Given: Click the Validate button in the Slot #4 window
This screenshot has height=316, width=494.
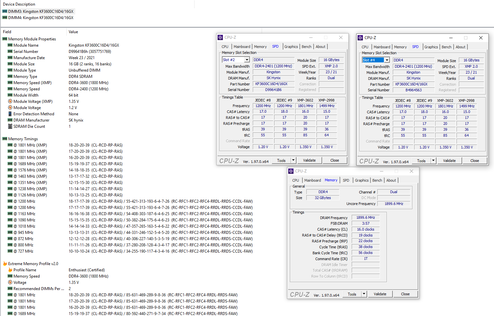Looking at the screenshot, I should coord(449,161).
